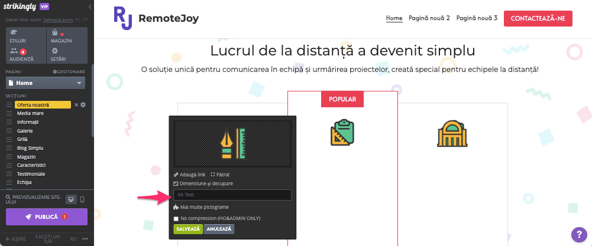Click the Anulează button
592x246 pixels.
219,229
